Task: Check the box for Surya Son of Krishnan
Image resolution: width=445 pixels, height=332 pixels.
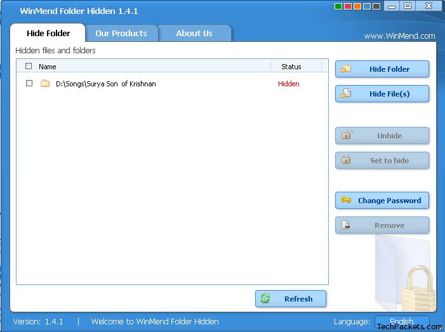Action: tap(29, 83)
